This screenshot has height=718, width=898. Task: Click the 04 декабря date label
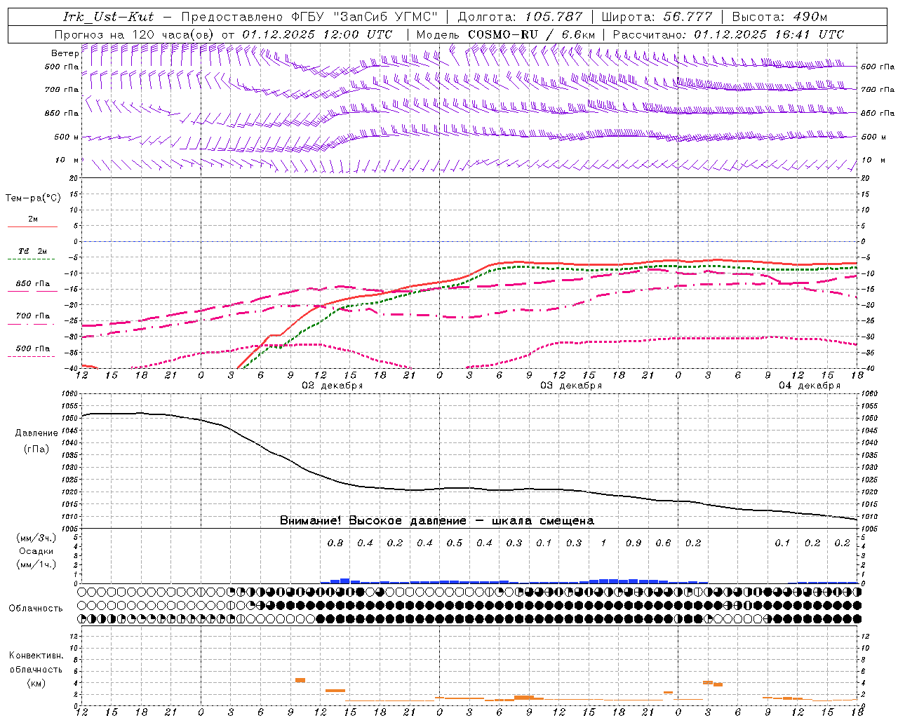810,386
